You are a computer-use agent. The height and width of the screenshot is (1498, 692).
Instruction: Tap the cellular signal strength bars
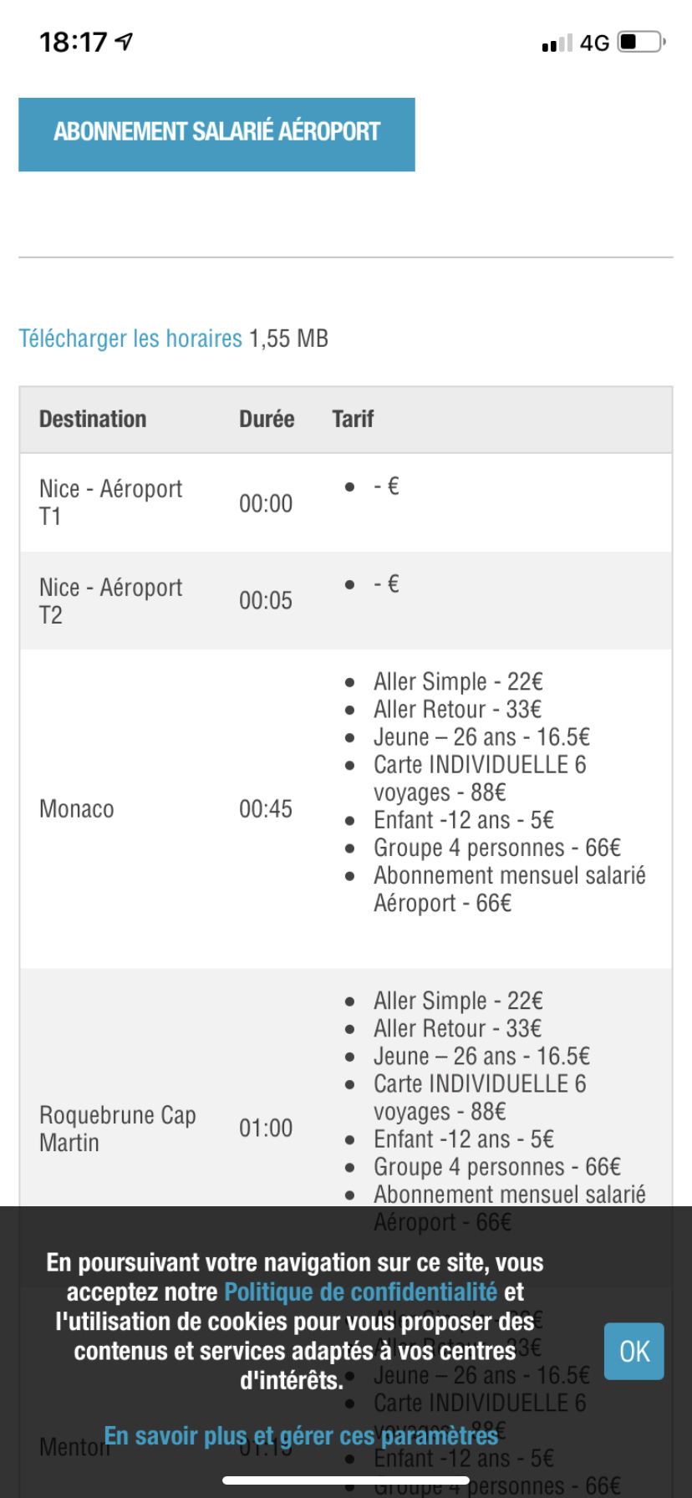click(557, 43)
